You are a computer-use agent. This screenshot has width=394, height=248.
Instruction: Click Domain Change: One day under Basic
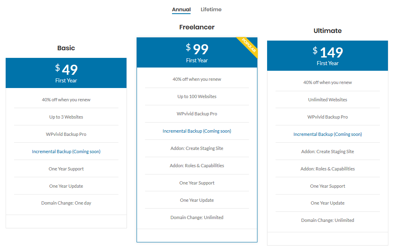tap(66, 203)
